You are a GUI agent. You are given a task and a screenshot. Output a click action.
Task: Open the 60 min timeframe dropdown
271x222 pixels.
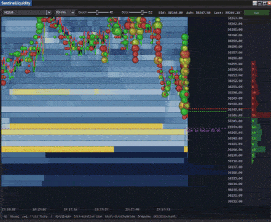point(65,12)
